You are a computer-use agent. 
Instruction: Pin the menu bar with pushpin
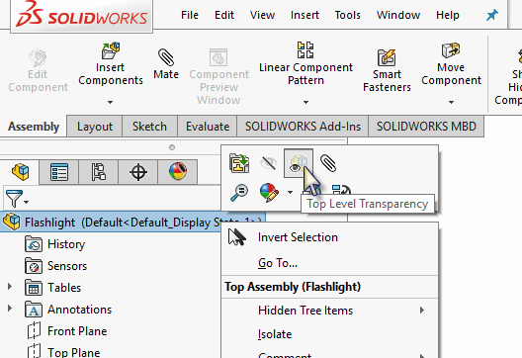click(x=491, y=15)
